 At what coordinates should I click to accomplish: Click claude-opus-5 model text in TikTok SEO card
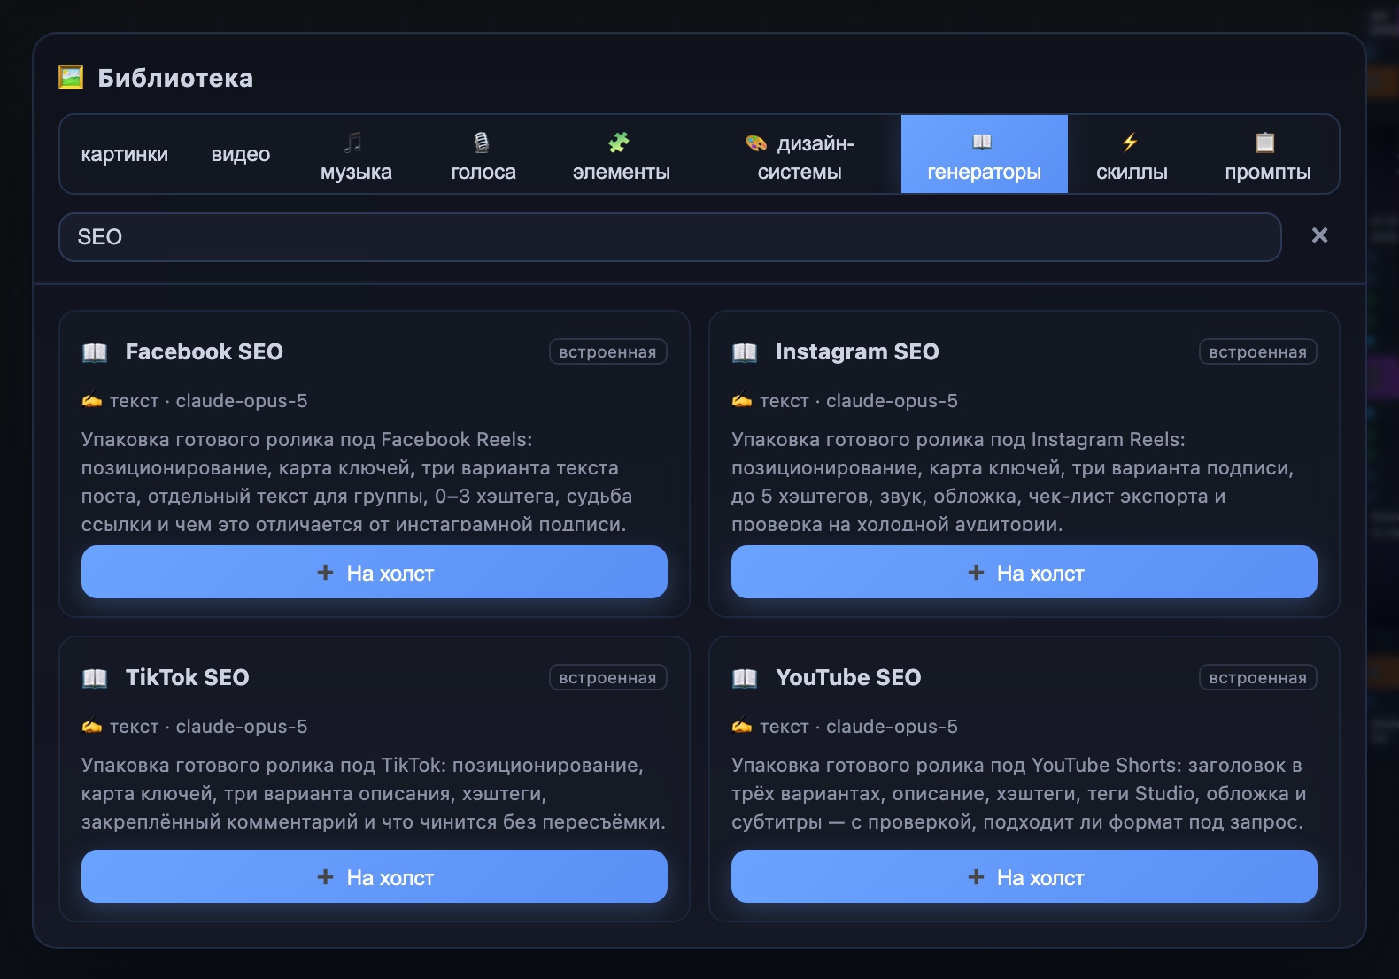[x=242, y=727]
